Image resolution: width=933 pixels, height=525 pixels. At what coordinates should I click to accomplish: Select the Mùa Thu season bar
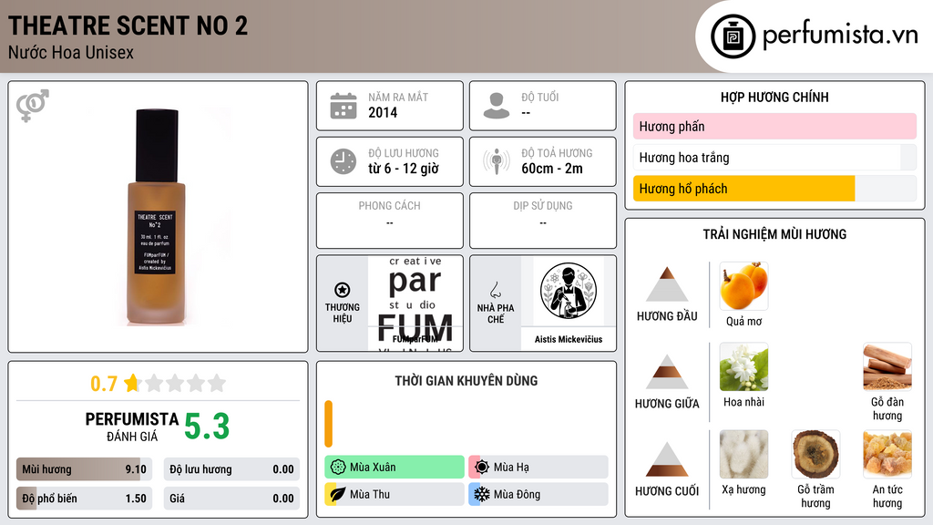(x=395, y=494)
